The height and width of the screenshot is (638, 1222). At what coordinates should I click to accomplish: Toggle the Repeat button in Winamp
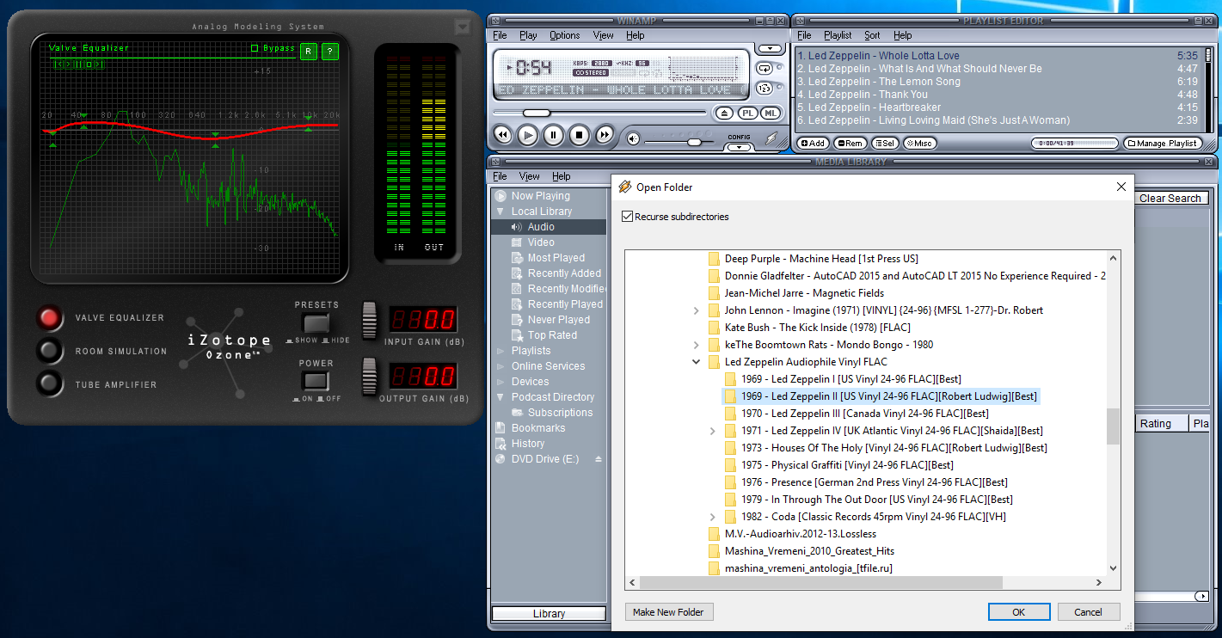click(x=764, y=68)
